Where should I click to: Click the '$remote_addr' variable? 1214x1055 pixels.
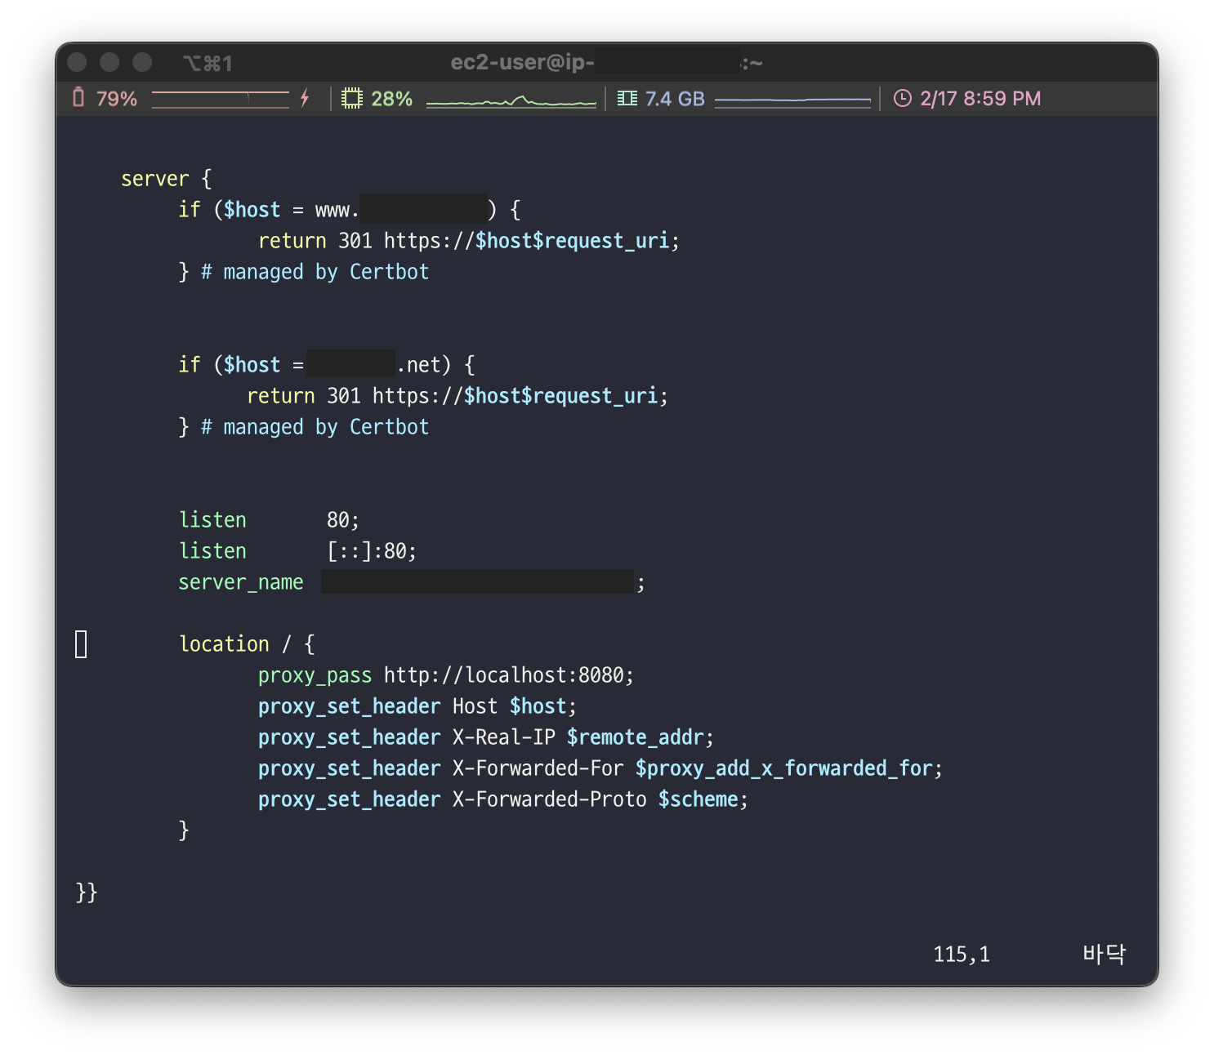coord(636,737)
